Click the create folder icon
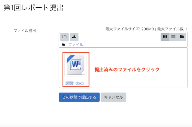Viewport: 192px width, 127px height. [64, 37]
